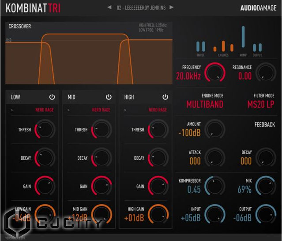The height and width of the screenshot is (241, 282).
Task: Click the HIGH band GAIN knob
Action: [x=158, y=186]
